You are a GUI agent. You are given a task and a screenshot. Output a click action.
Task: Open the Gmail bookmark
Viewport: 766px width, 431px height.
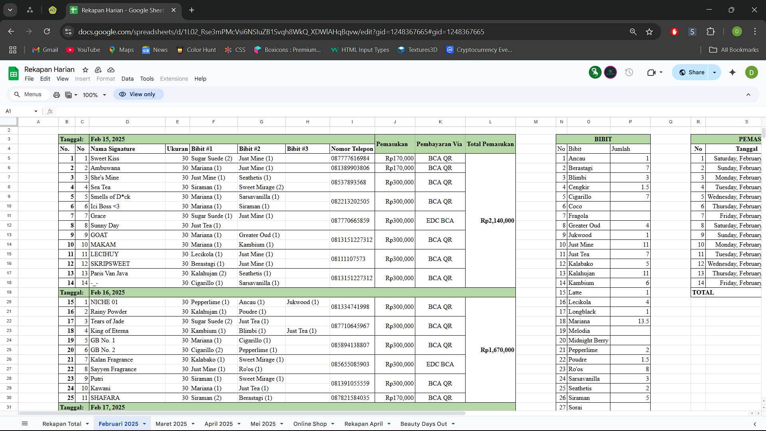(x=45, y=49)
